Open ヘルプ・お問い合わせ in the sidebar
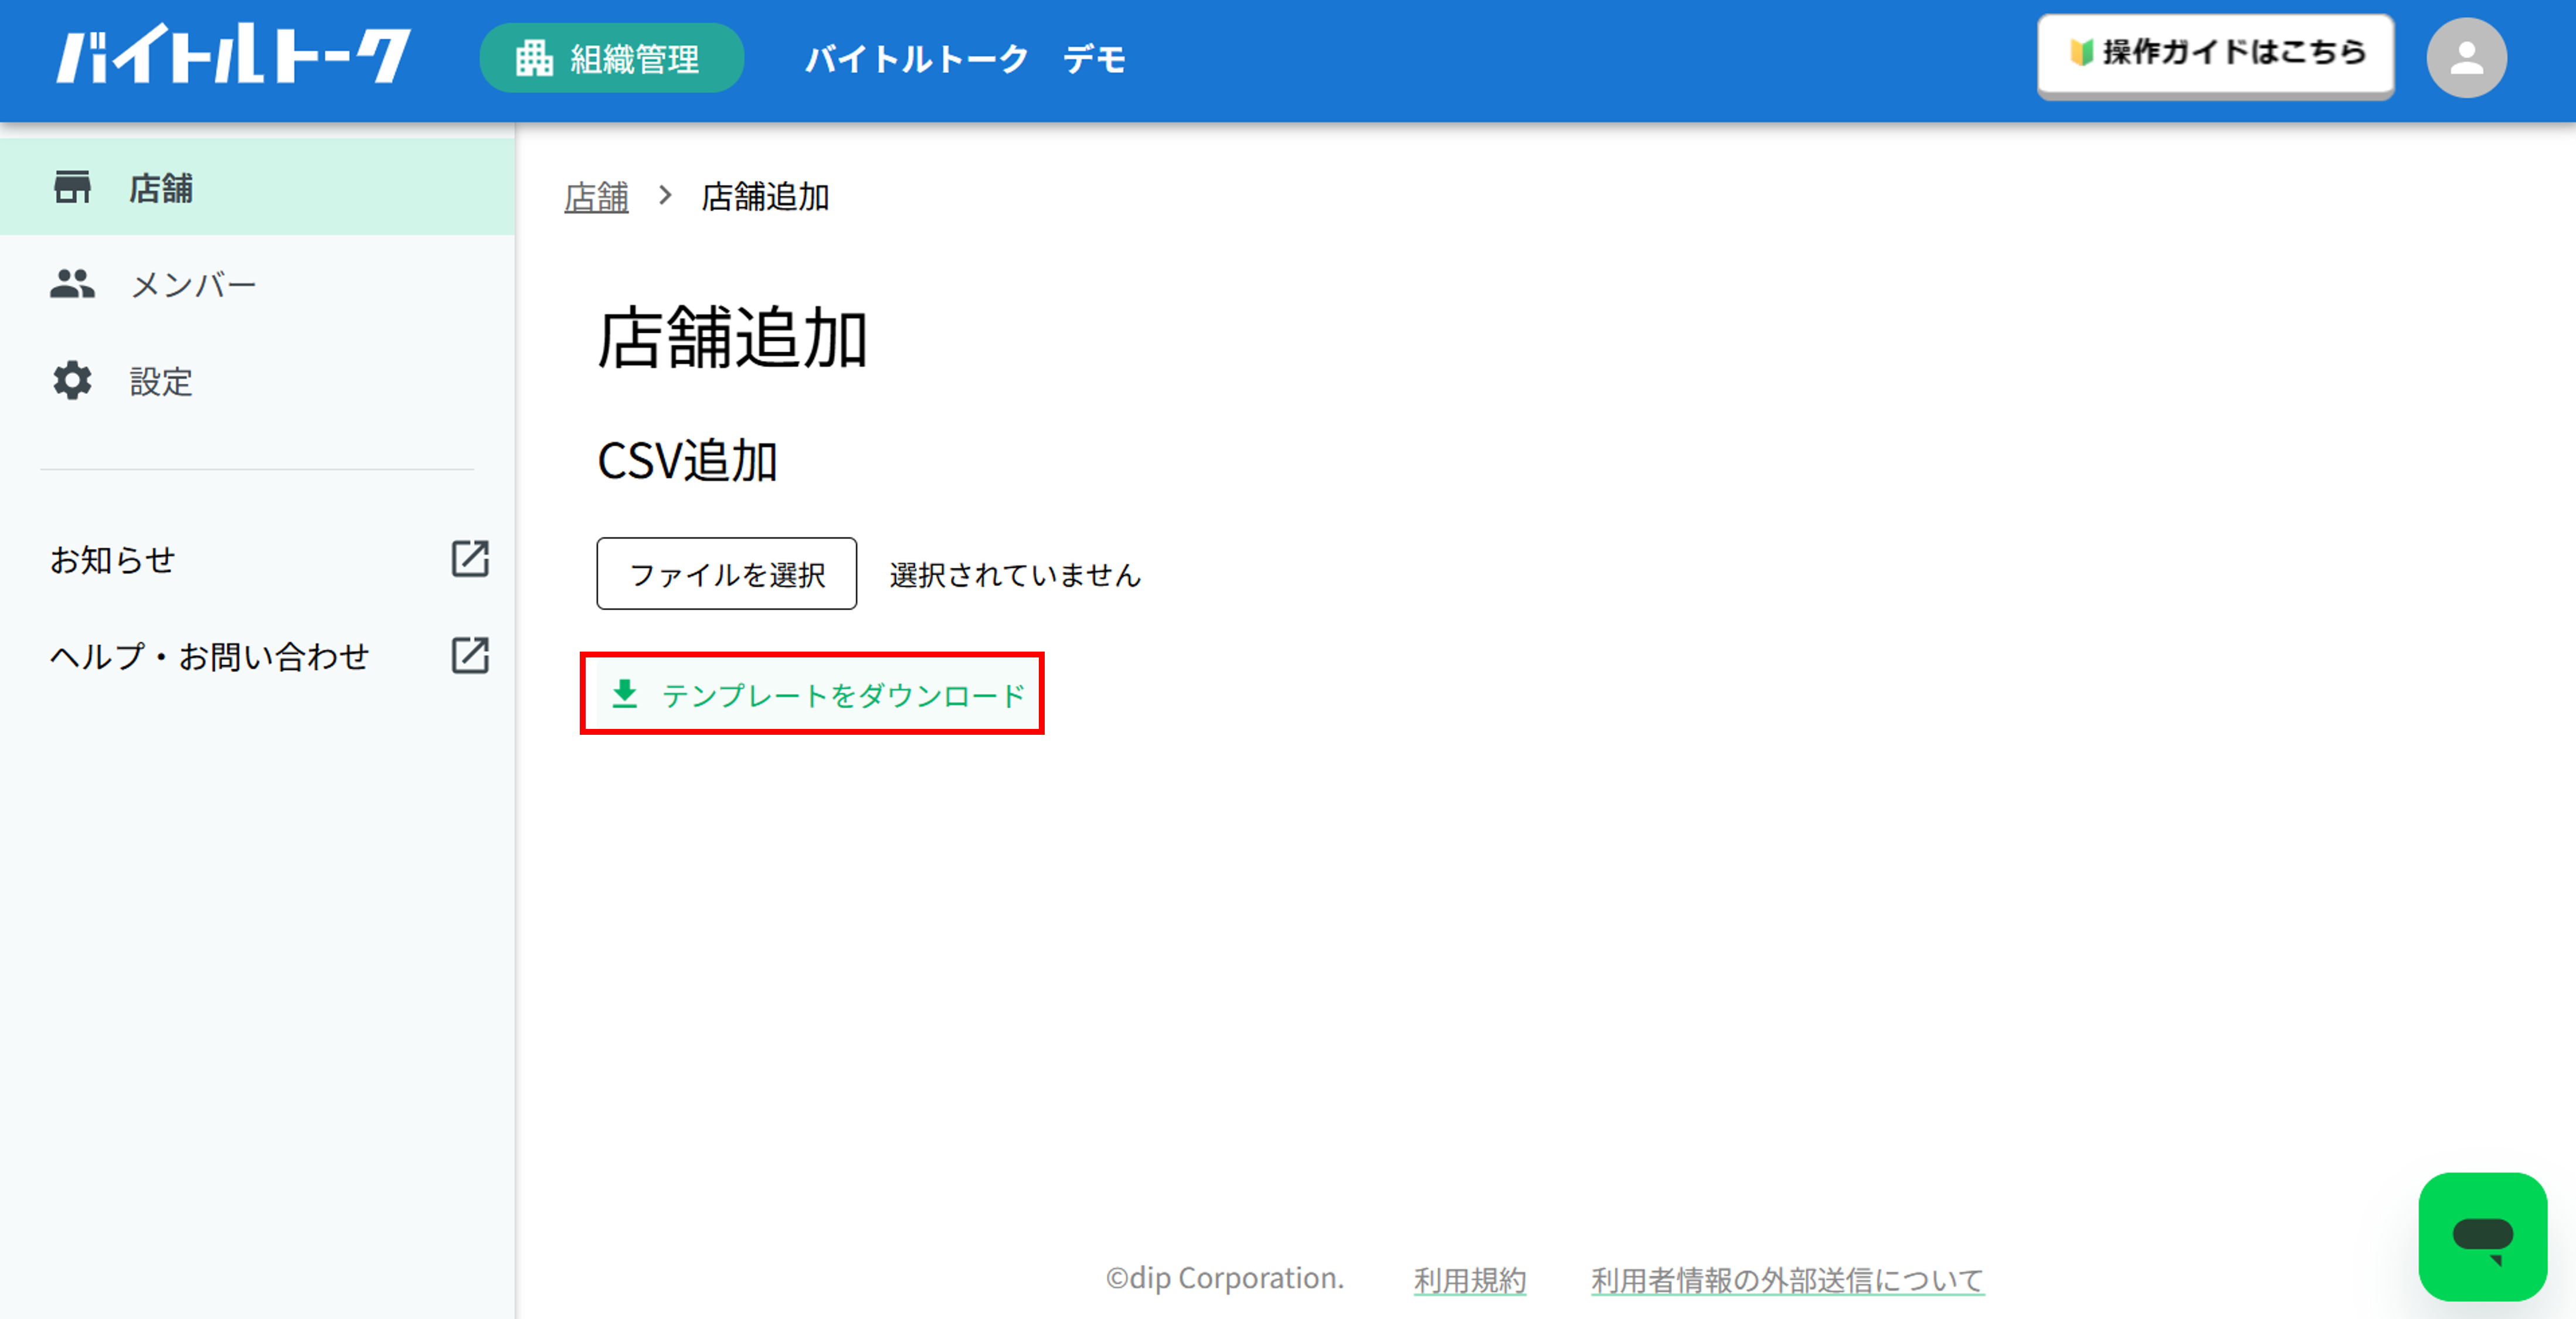Image resolution: width=2576 pixels, height=1319 pixels. pyautogui.click(x=257, y=656)
